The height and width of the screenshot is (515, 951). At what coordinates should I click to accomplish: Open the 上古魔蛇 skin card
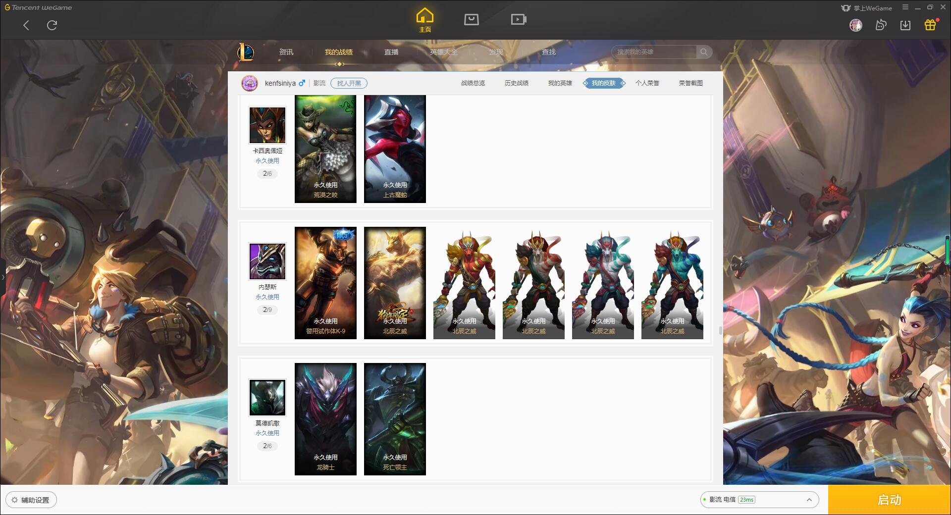[x=395, y=149]
